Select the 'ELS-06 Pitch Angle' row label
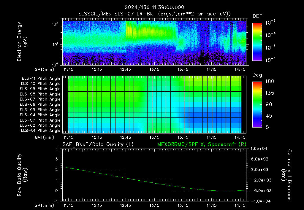The image size is (304, 210). point(40,104)
